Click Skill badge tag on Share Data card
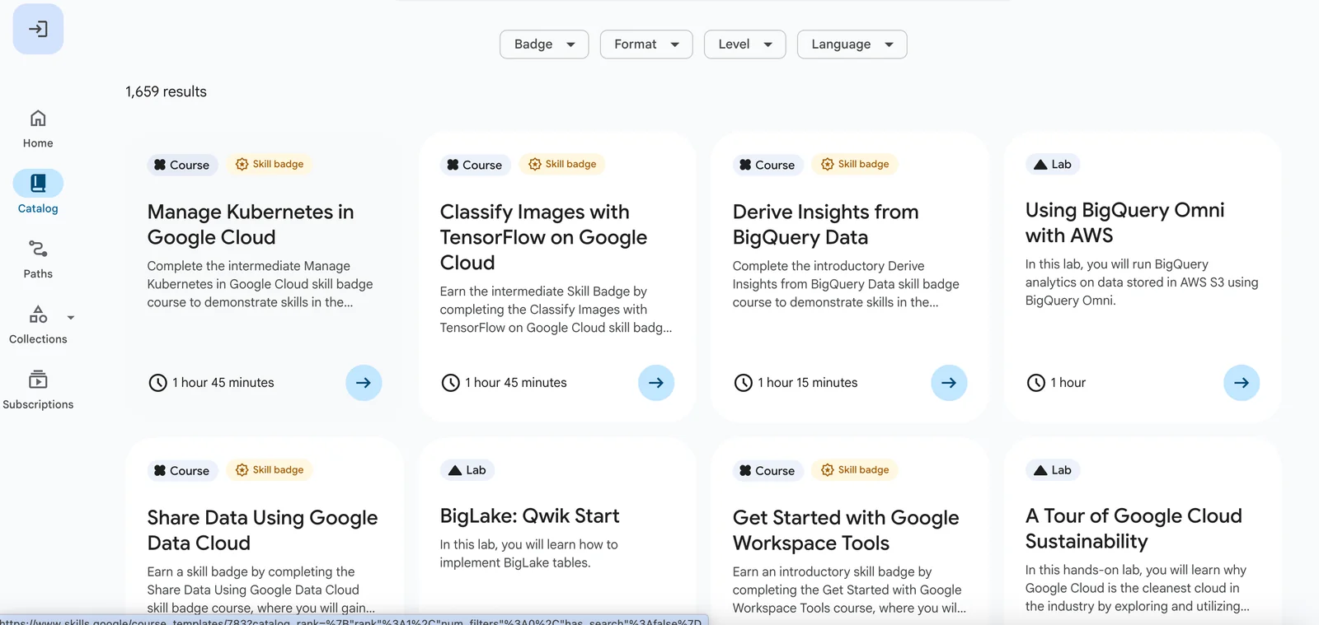Screen dimensions: 1319x625 [270, 470]
